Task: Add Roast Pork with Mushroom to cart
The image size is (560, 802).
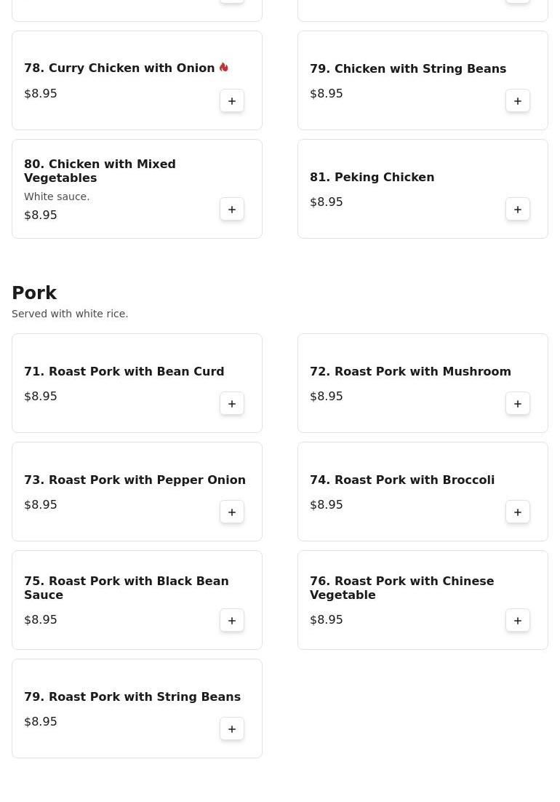Action: [x=518, y=404]
